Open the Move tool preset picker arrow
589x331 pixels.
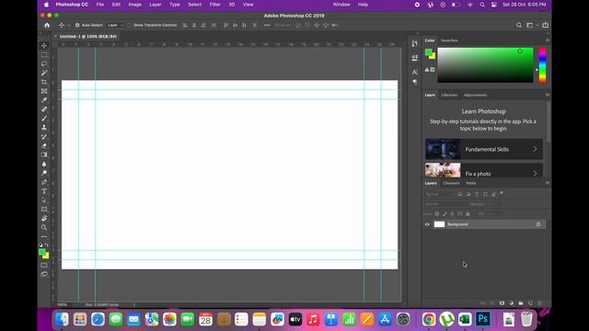69,26
